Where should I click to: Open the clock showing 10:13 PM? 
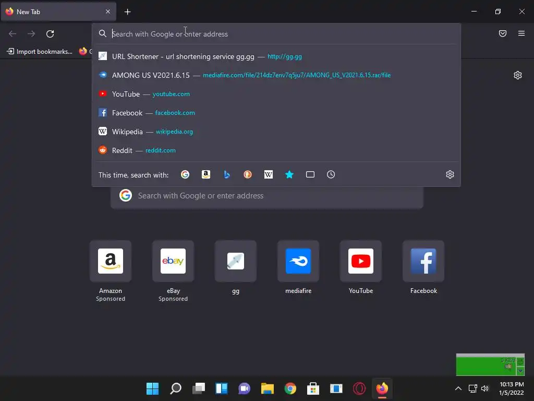click(x=511, y=388)
